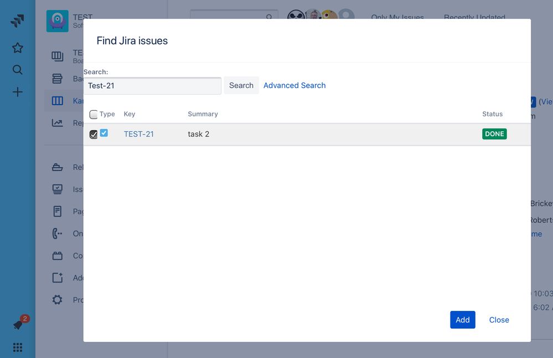Click Close to dismiss the dialog
The width and height of the screenshot is (553, 358).
499,320
